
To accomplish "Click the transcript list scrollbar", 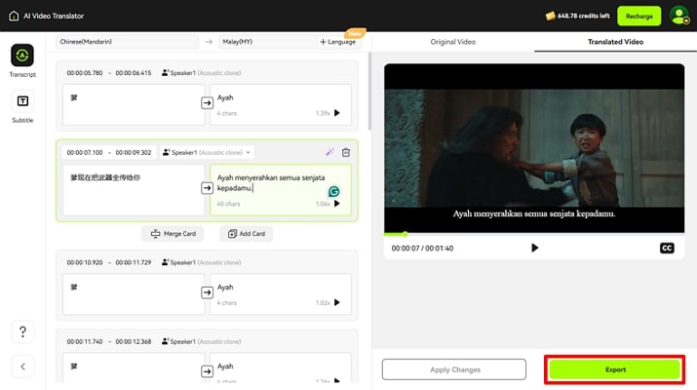I will 369,92.
